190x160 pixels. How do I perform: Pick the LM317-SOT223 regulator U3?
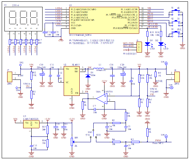[31, 124]
